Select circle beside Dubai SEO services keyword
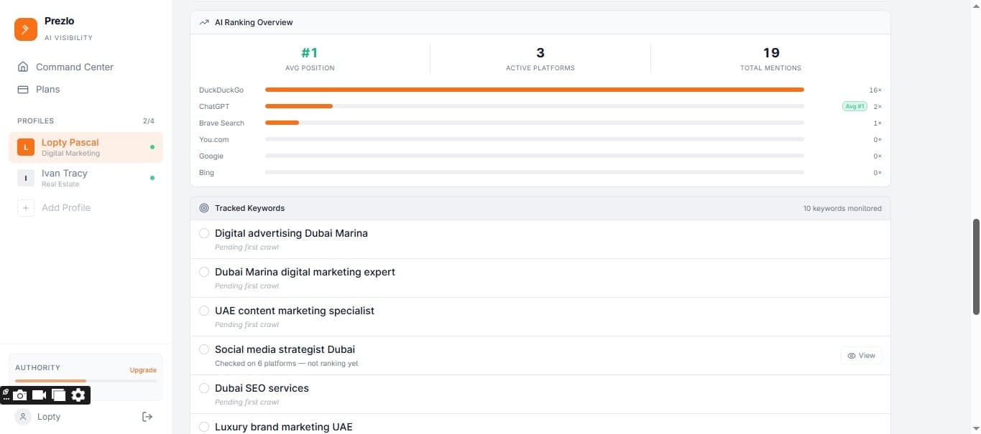Screen dimensions: 981x434 click(204, 388)
